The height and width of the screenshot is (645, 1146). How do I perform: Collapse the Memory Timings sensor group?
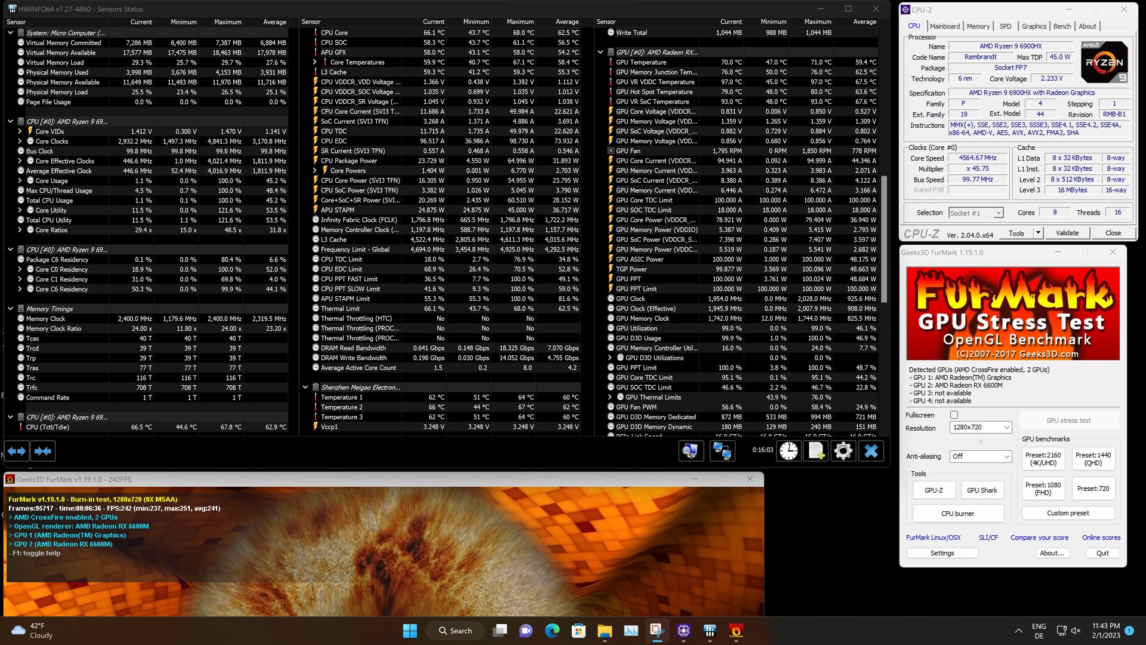tap(10, 309)
